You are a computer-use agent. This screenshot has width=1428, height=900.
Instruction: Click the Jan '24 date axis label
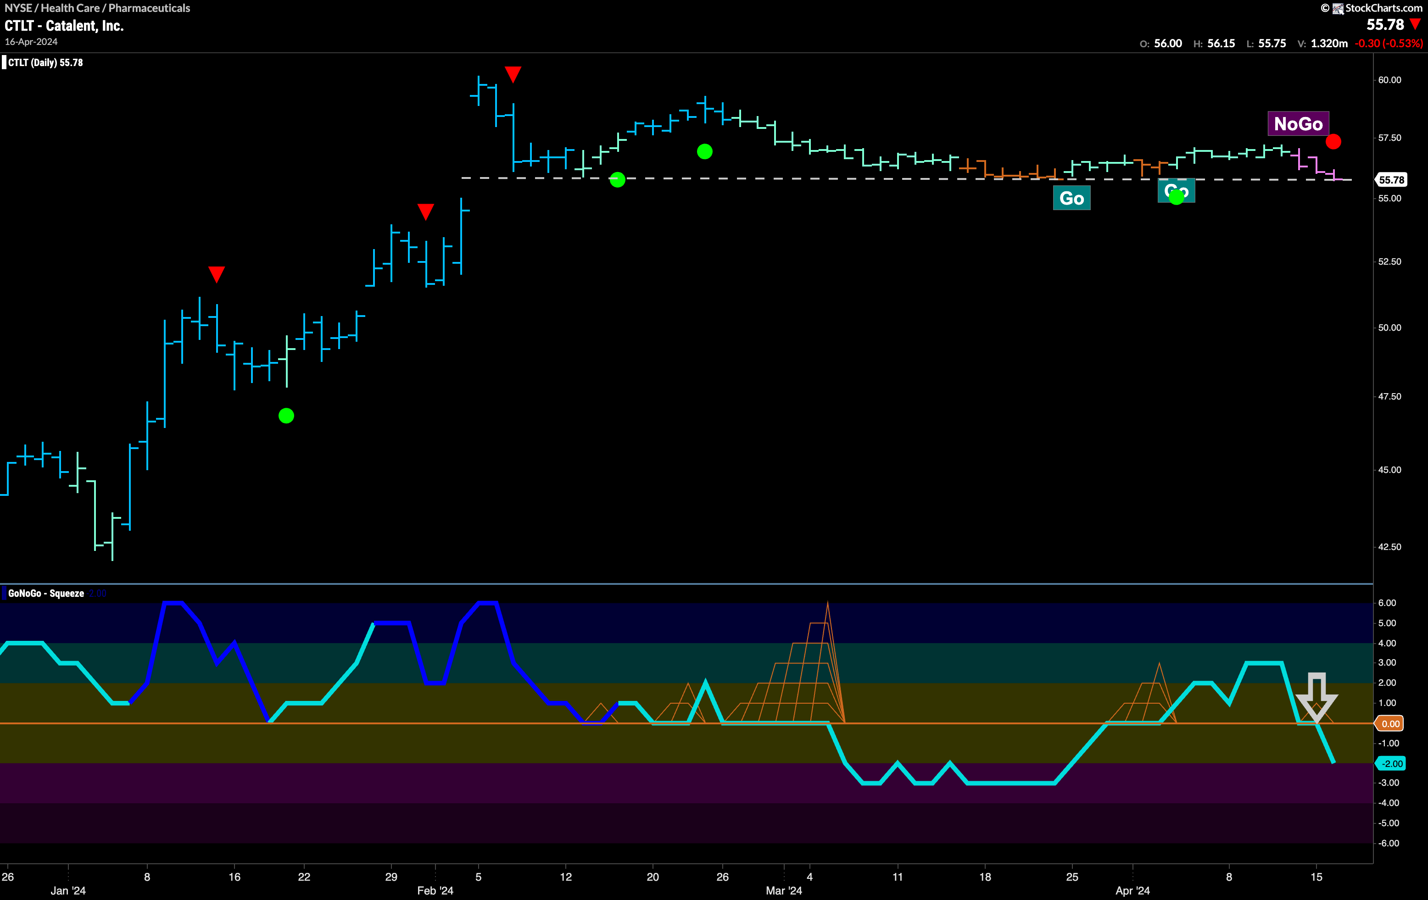point(68,890)
